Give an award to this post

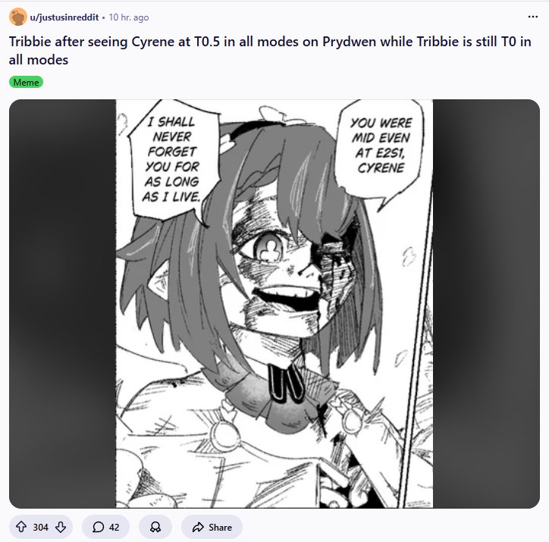pyautogui.click(x=155, y=527)
